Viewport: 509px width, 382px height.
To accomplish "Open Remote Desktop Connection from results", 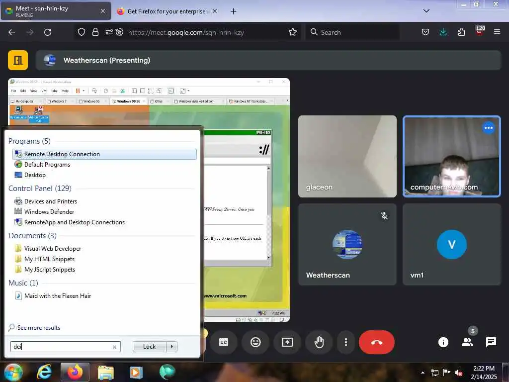I will [x=104, y=154].
